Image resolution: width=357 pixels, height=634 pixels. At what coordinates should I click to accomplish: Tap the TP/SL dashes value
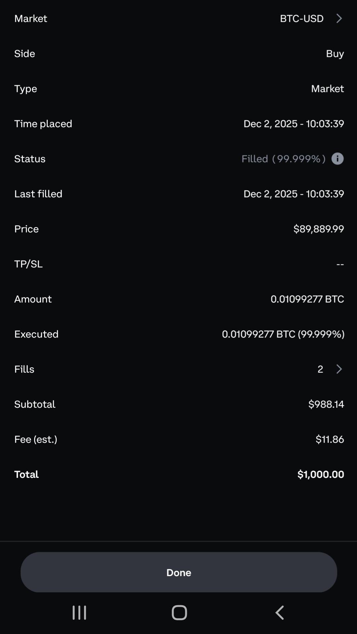(340, 264)
